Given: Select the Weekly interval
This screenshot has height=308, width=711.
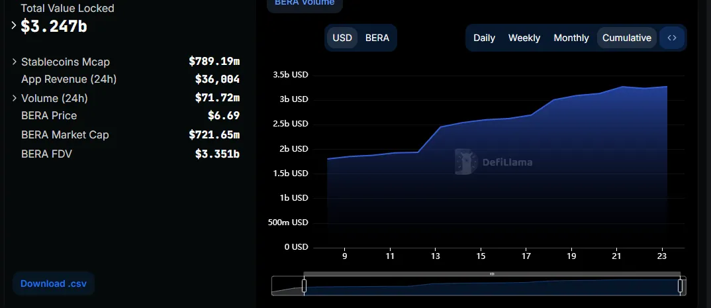Looking at the screenshot, I should (524, 38).
